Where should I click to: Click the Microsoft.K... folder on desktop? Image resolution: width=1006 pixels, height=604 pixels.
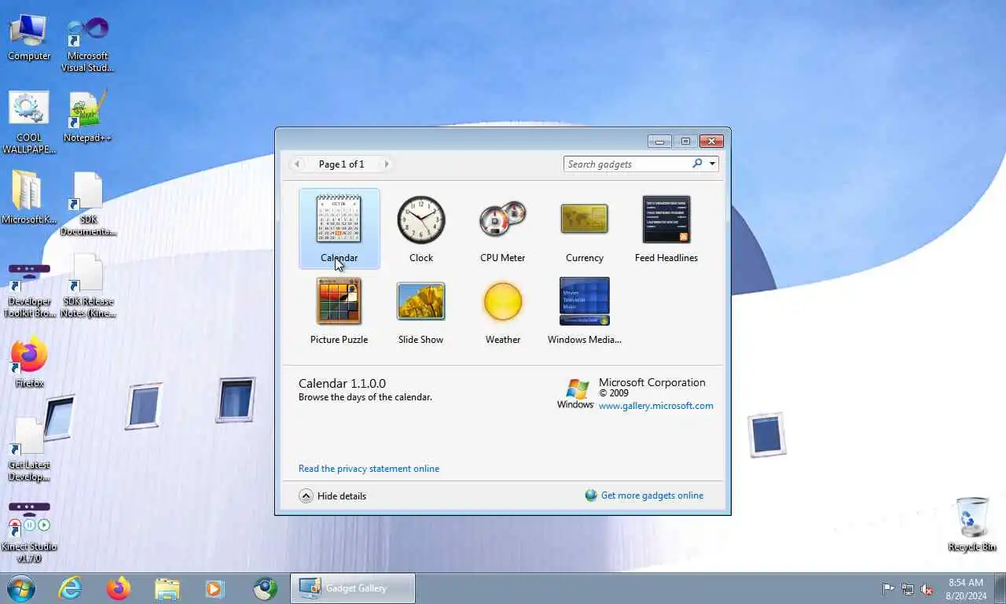(29, 198)
